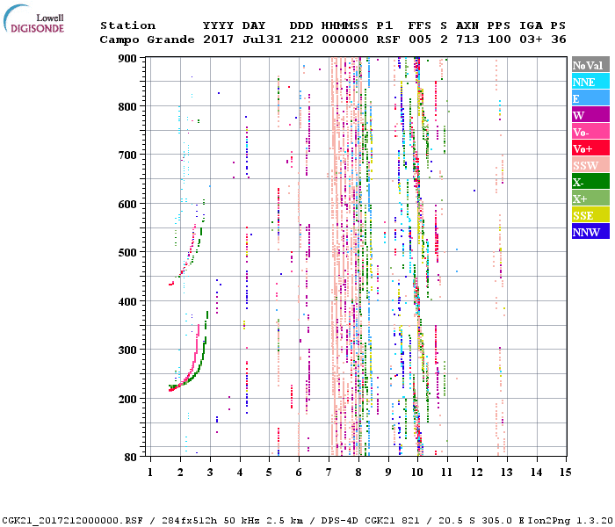615x527 pixels.
Task: Pick the light green X+ legend entry
Action: [590, 199]
